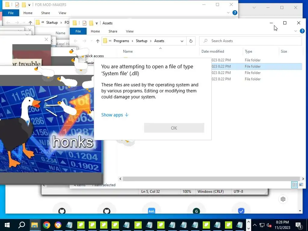The width and height of the screenshot is (308, 231).
Task: Open the Share tab in Assets window
Action: (113, 31)
